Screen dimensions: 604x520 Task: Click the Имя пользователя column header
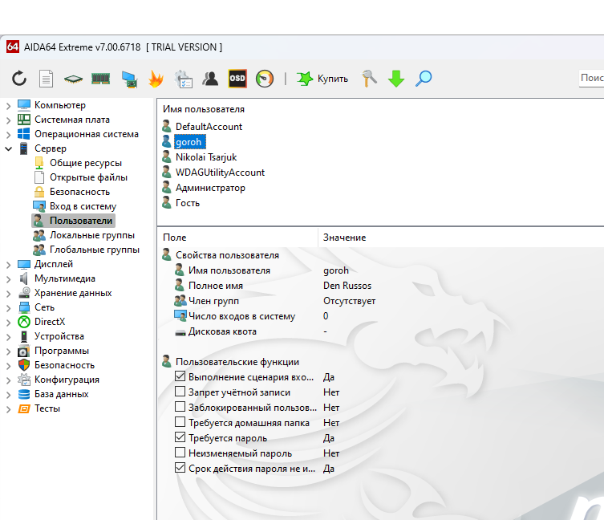pos(204,109)
